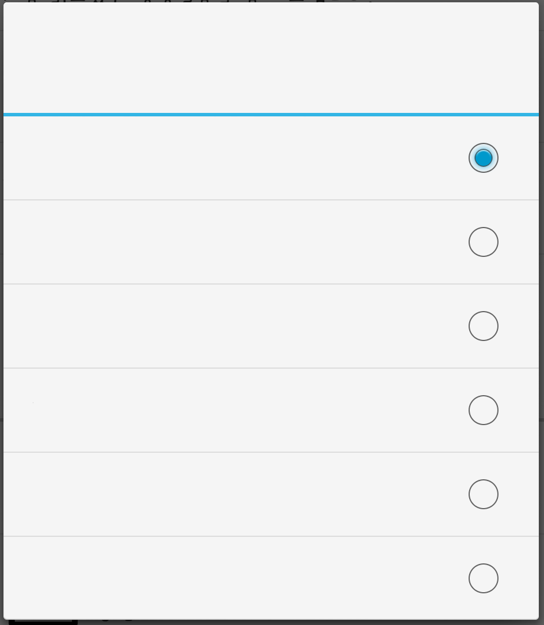Click the divider between first and second rows
The width and height of the screenshot is (544, 625).
271,200
